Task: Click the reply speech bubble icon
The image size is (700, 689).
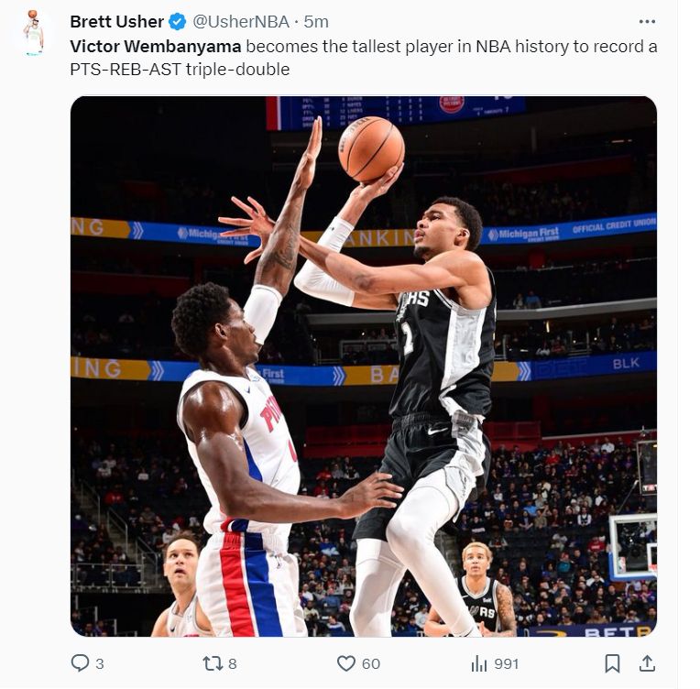Action: tap(81, 663)
